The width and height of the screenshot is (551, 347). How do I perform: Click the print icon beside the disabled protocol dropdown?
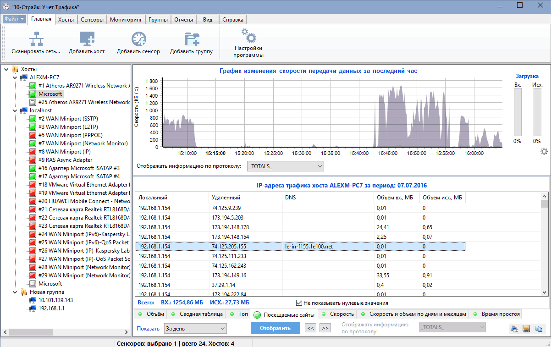(x=514, y=328)
